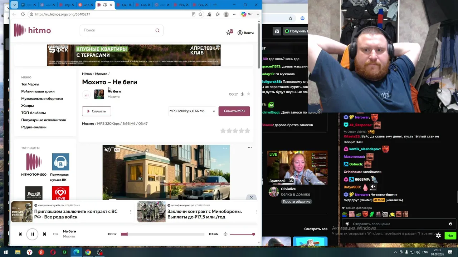Open Жанры menu item
The height and width of the screenshot is (257, 458).
[27, 106]
